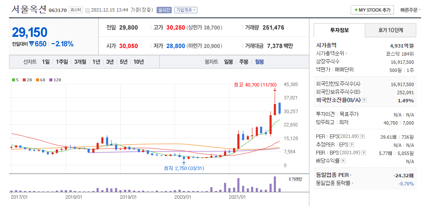Open the 기업개요 dropdown

click(x=186, y=10)
